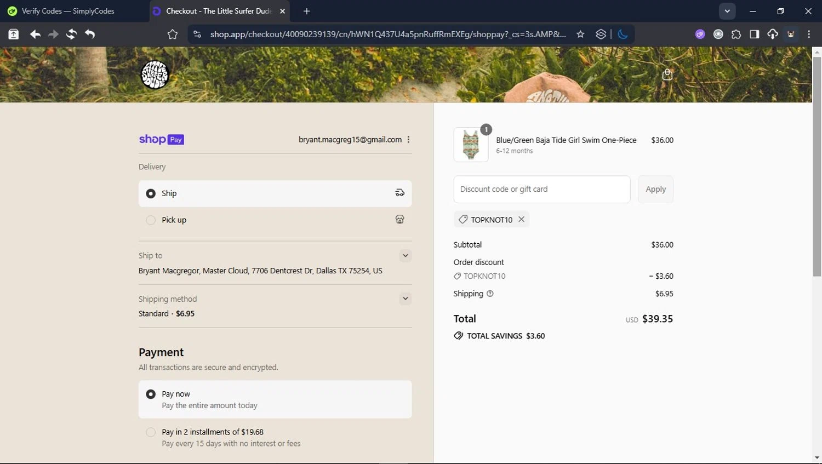This screenshot has height=464, width=822.
Task: Click the shipping info question-mark icon
Action: (x=490, y=294)
